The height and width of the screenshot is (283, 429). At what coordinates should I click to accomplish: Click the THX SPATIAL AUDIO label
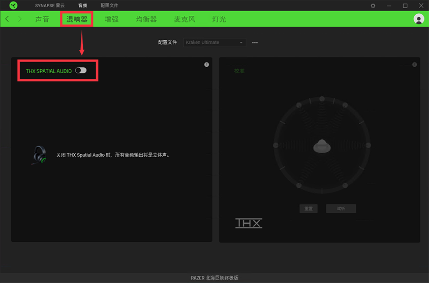(x=49, y=71)
